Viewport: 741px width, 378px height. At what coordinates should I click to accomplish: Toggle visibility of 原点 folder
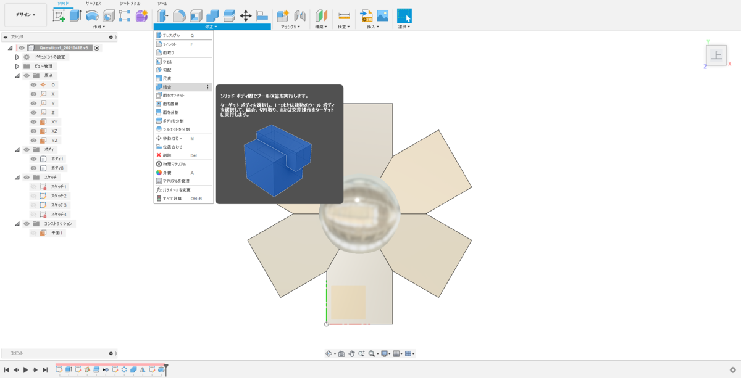coord(27,75)
